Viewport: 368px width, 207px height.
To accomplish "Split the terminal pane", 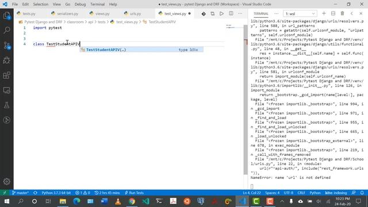I will pos(333,14).
